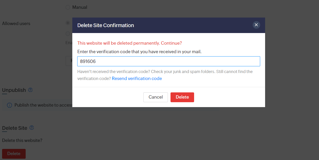
Task: Click the help icon next to Unpublish
Action: 30,90
